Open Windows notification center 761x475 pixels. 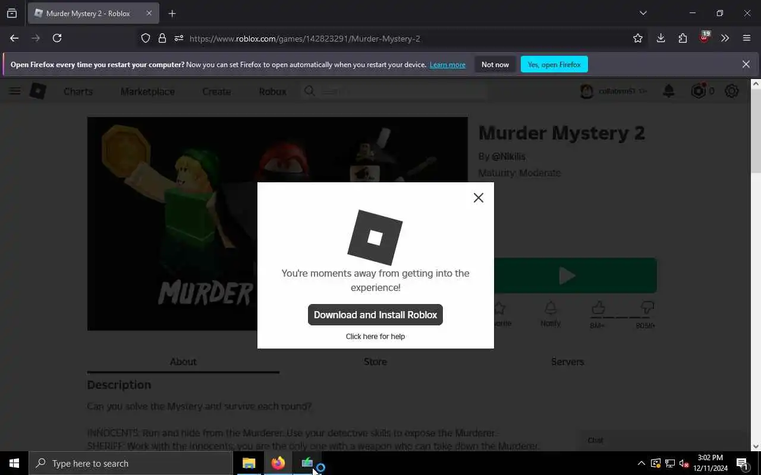(x=743, y=463)
